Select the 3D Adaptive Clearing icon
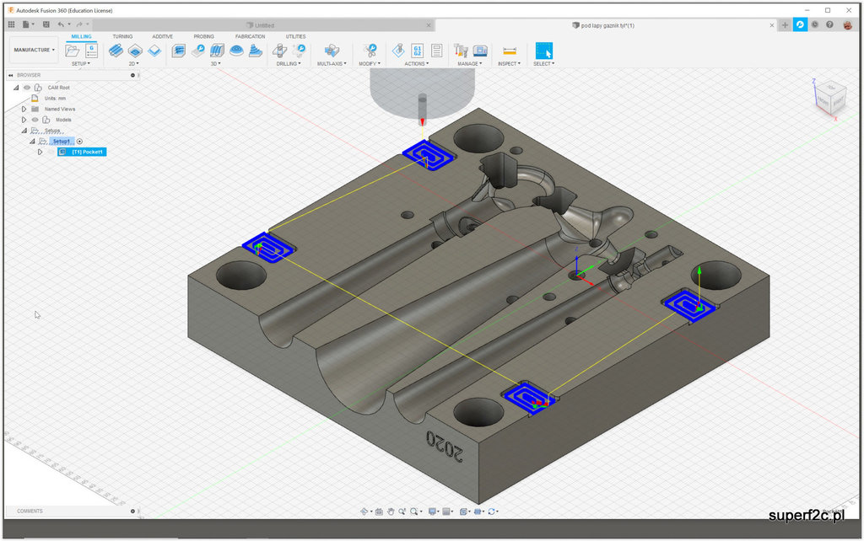 tap(178, 51)
